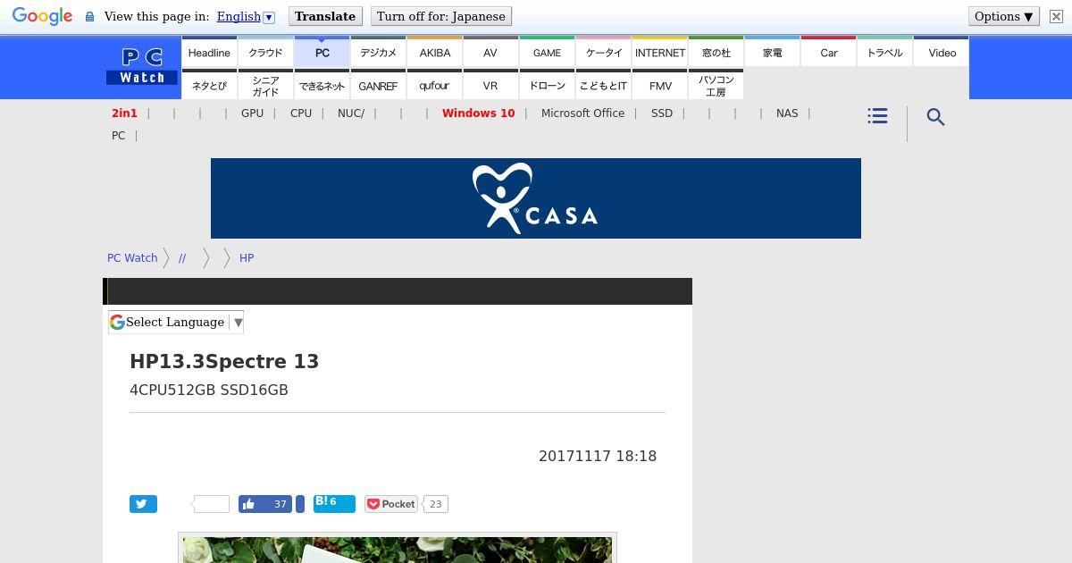Click the date text 20171117 18:18
This screenshot has width=1072, height=563.
(x=598, y=456)
